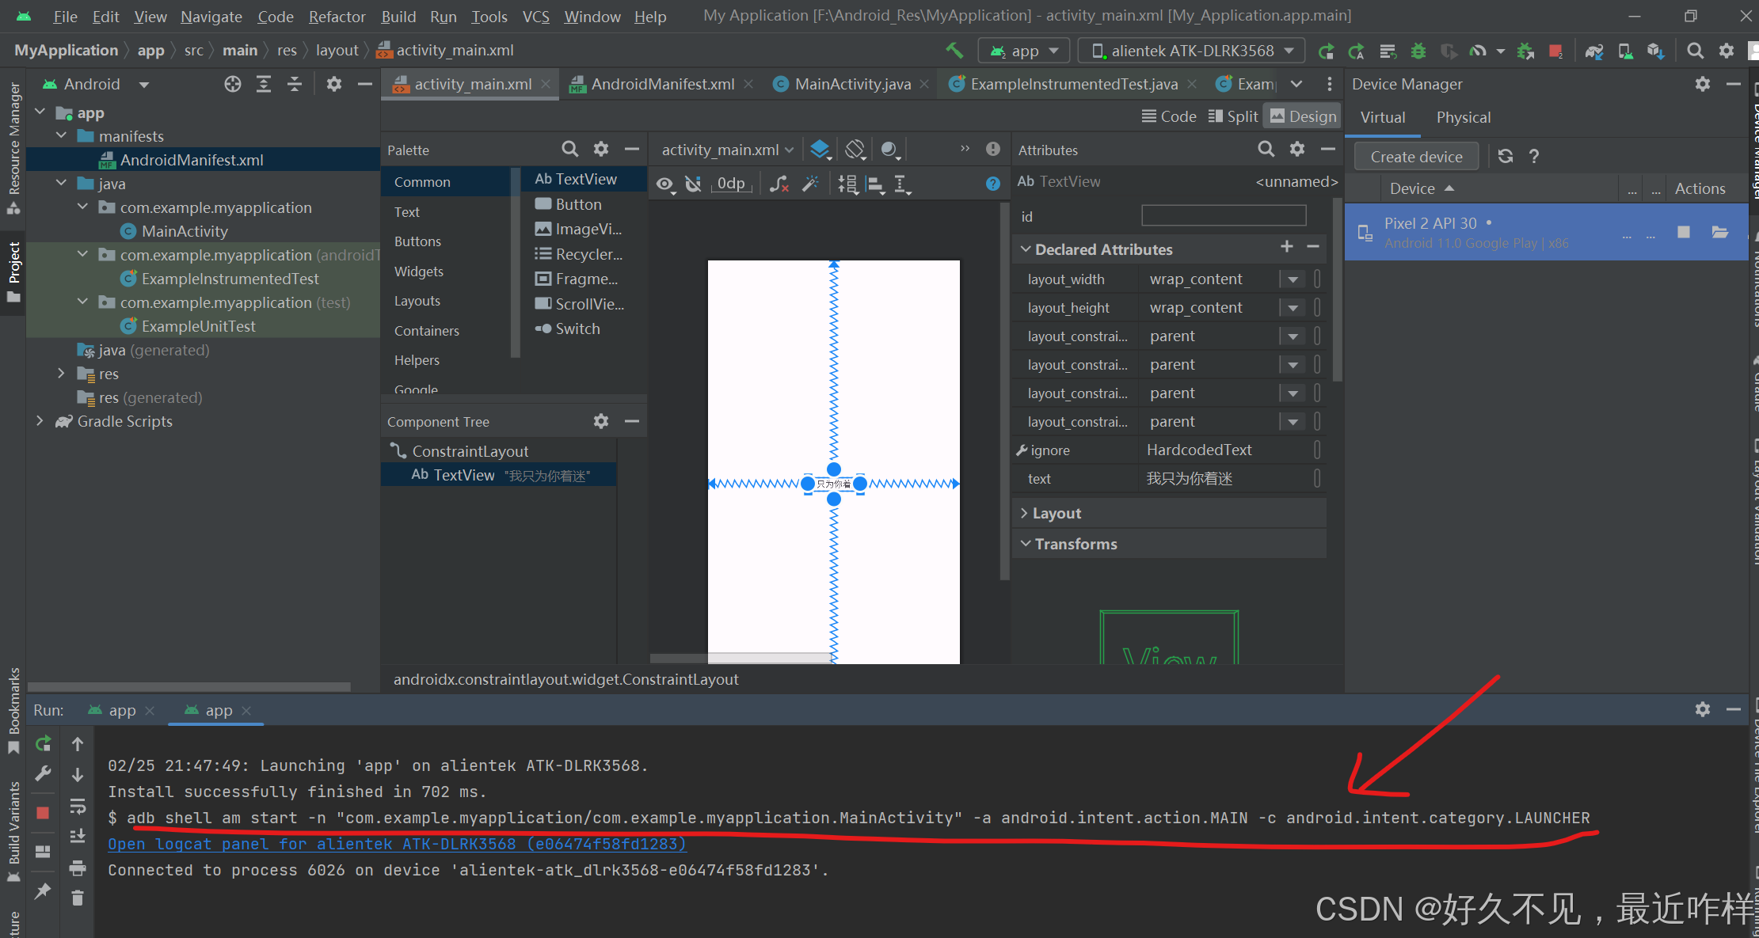Screen dimensions: 1759x938
Task: Expand the res folder in project tree
Action: pyautogui.click(x=61, y=374)
